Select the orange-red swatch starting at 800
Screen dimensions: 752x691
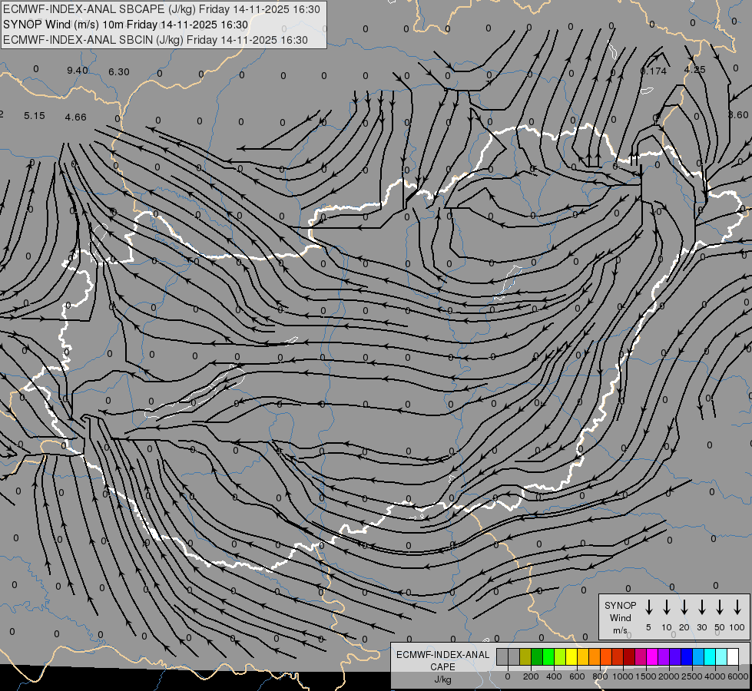pos(606,656)
